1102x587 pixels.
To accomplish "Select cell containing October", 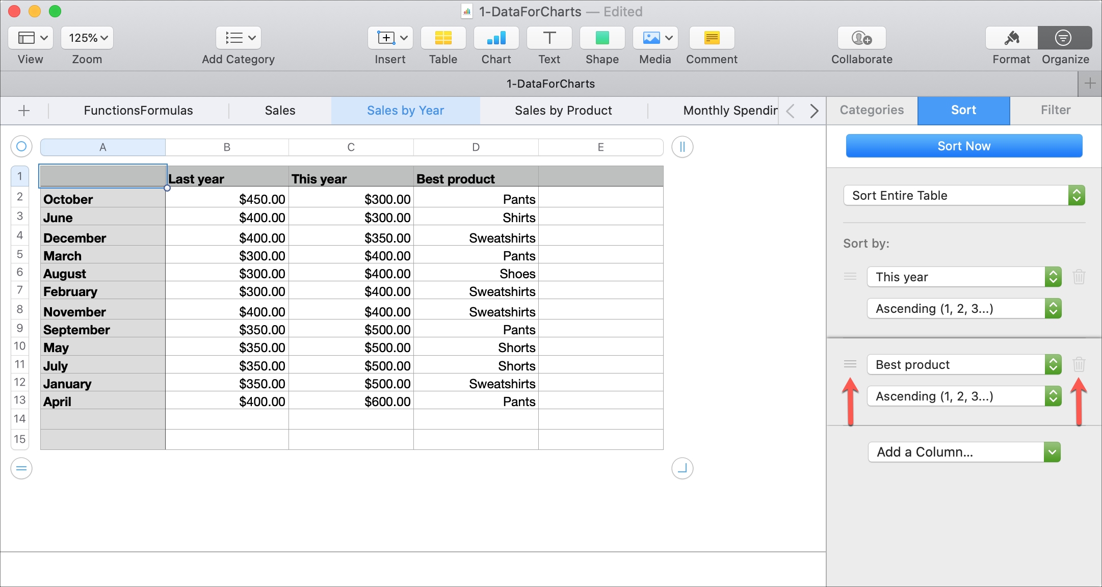I will [x=102, y=199].
